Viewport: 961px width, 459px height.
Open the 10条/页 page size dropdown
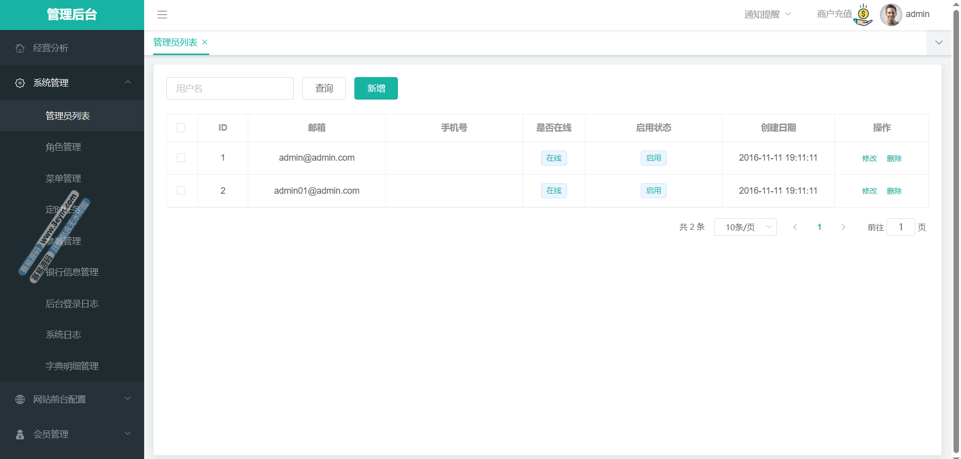coord(745,227)
